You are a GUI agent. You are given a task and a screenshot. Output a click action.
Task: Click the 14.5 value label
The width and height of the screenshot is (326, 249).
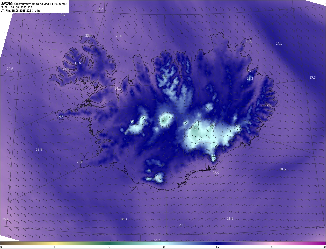[x=60, y=117]
